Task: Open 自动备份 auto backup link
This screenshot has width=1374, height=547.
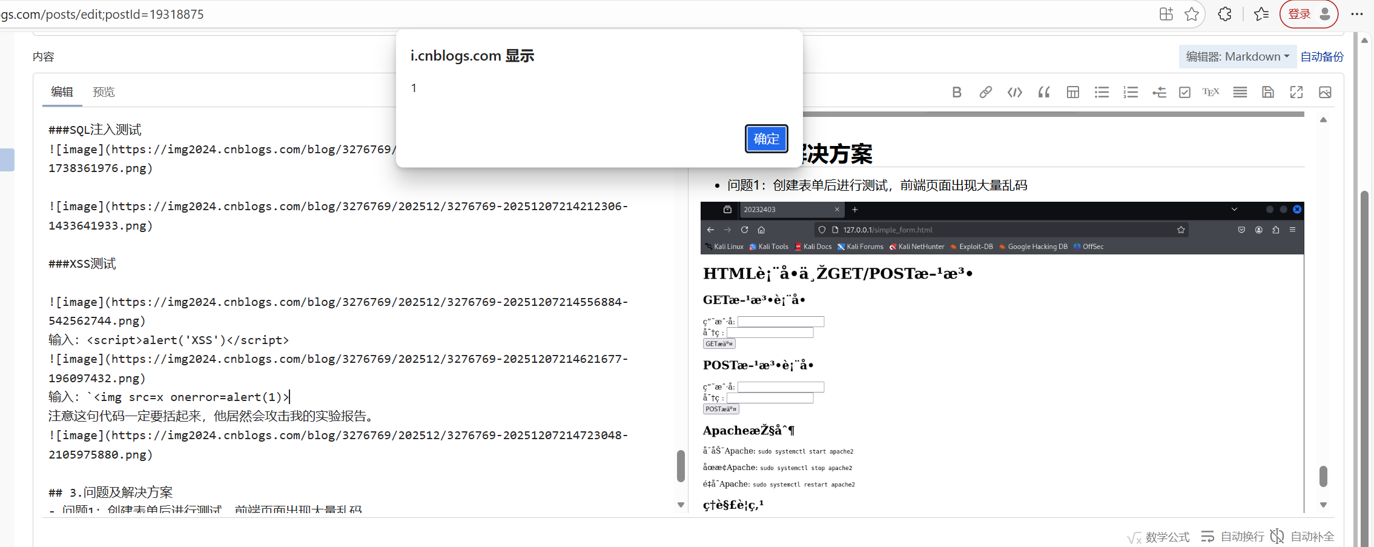Action: 1322,56
